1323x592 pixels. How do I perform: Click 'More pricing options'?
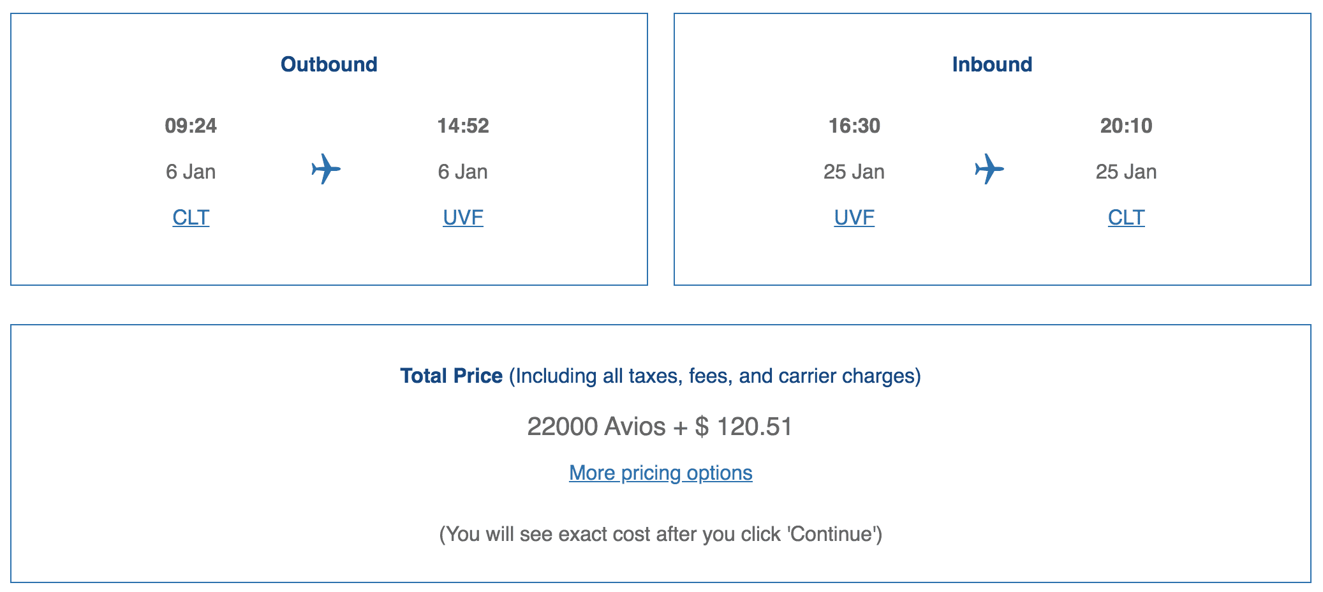pos(660,473)
